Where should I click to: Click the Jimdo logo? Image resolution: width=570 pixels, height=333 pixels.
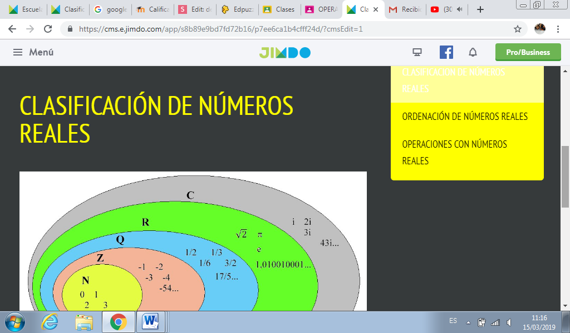click(284, 53)
